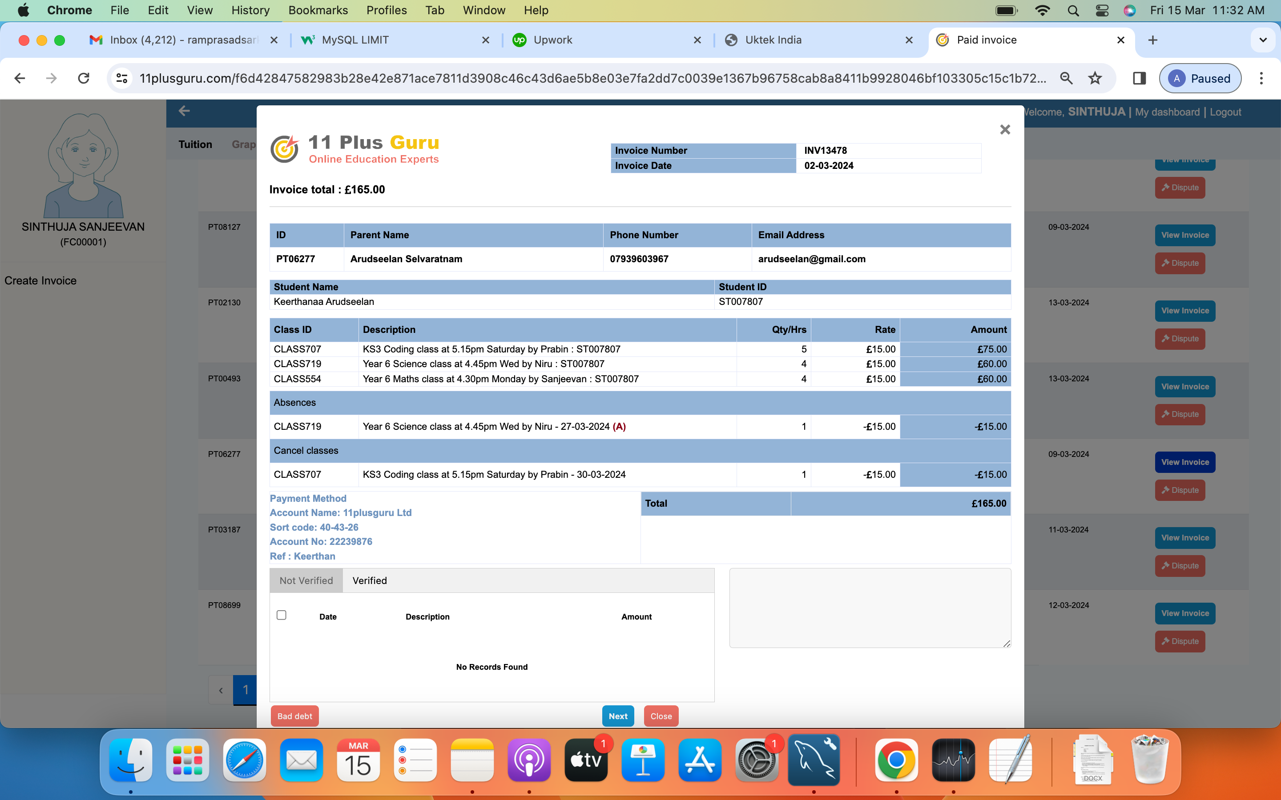Image resolution: width=1281 pixels, height=800 pixels.
Task: Expand the tab search dropdown arrow
Action: [1263, 40]
